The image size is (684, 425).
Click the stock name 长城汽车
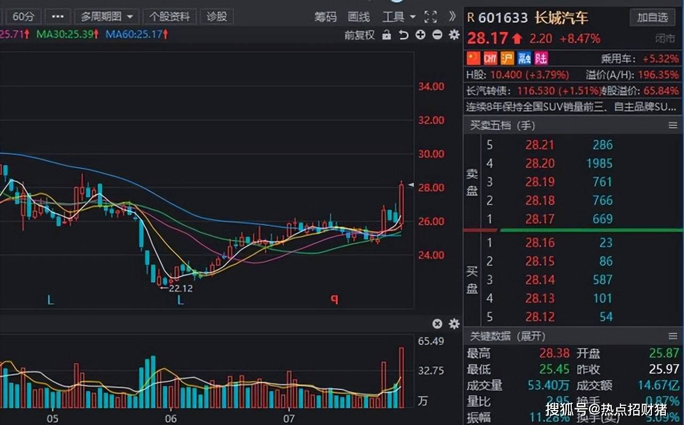point(561,18)
